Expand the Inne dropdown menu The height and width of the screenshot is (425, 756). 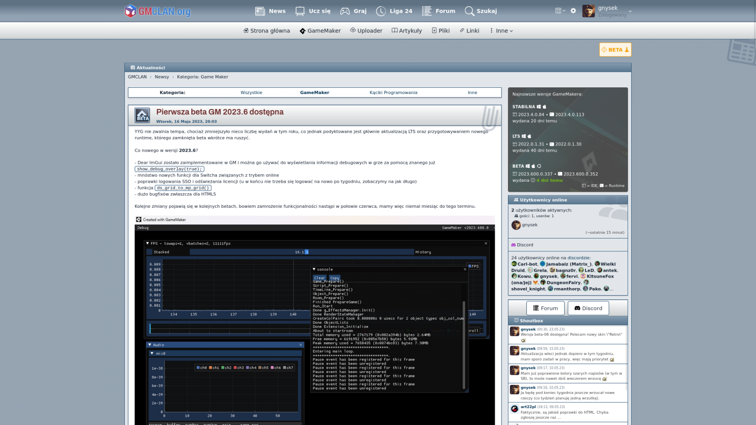pyautogui.click(x=501, y=31)
